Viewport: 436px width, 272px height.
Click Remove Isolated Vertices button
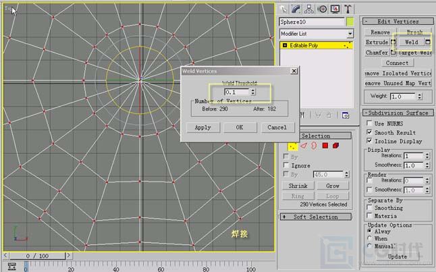click(398, 73)
